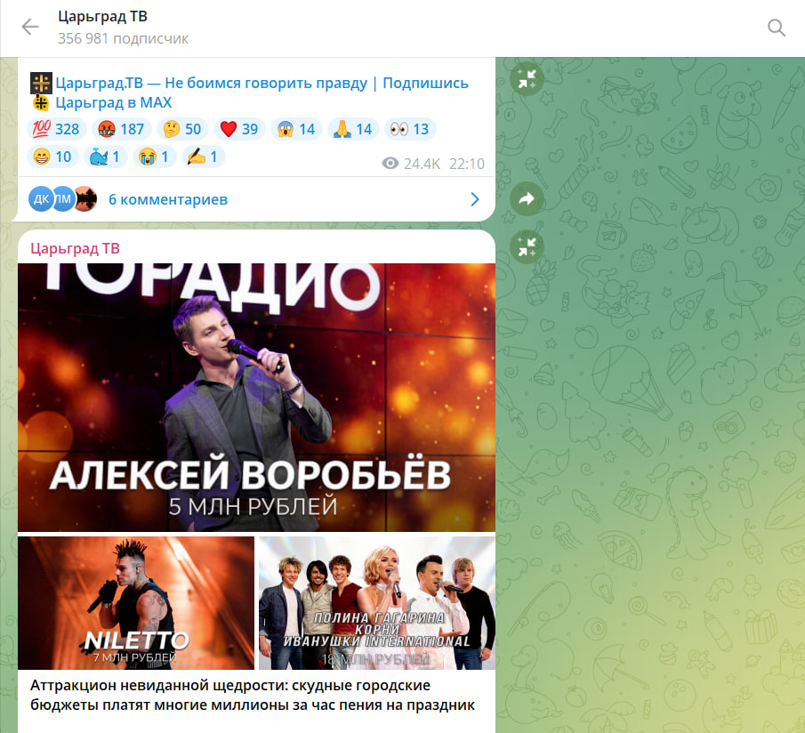The width and height of the screenshot is (805, 733).
Task: Toggle the thinking face reaction with 50
Action: [182, 129]
